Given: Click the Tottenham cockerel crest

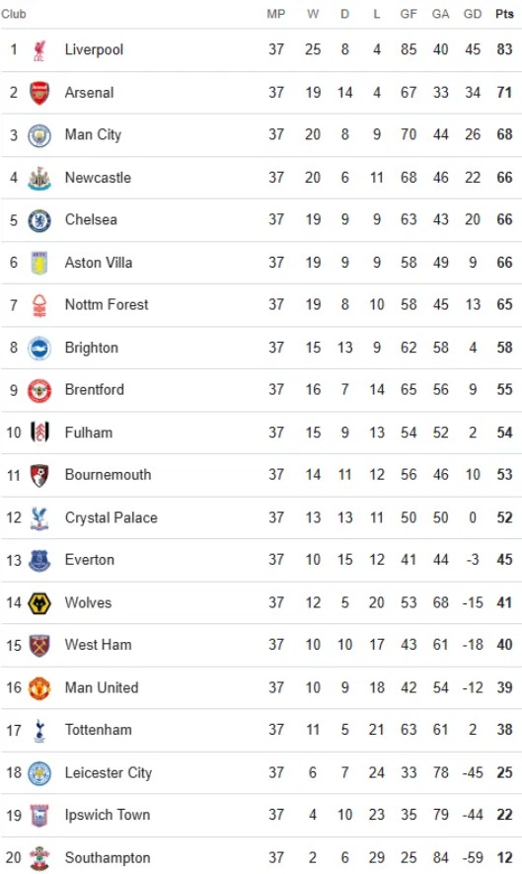Looking at the screenshot, I should tap(39, 731).
